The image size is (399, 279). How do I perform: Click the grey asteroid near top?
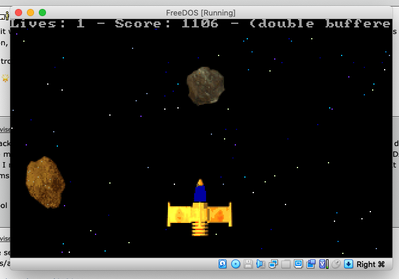205,86
